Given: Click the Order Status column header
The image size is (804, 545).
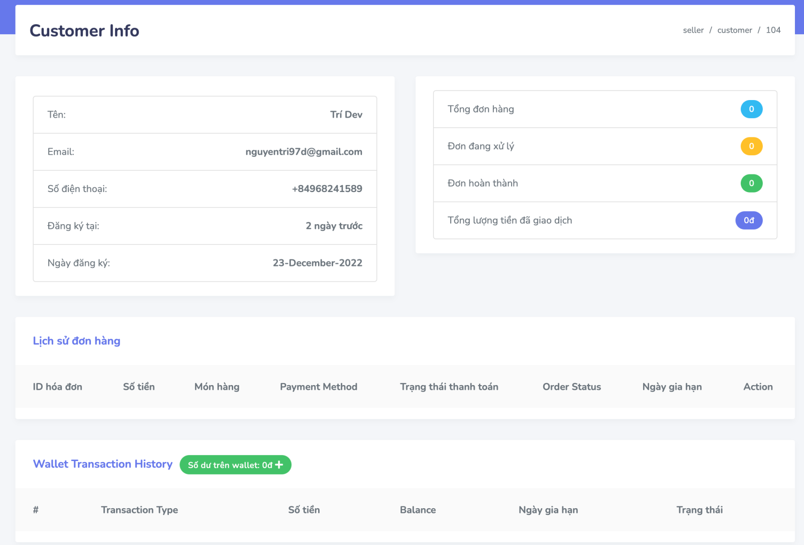Looking at the screenshot, I should pos(571,387).
